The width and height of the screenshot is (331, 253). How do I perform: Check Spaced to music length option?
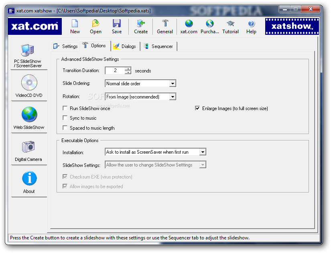[x=65, y=128]
